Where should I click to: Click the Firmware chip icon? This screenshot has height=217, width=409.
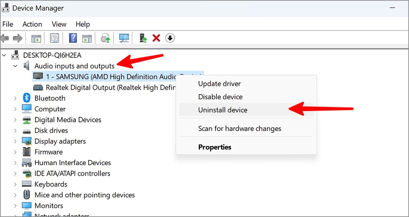[x=27, y=151]
